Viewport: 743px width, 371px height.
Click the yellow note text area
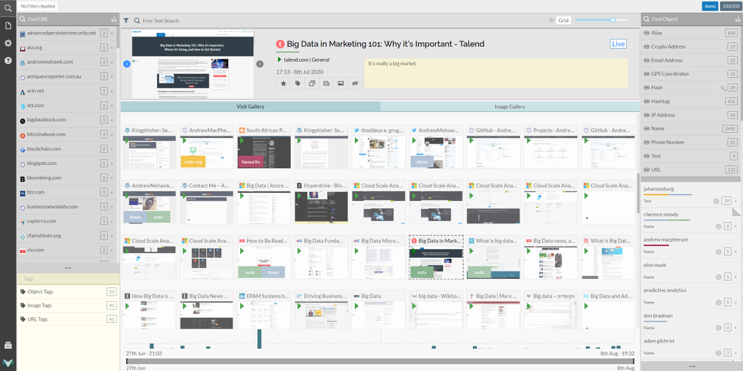(495, 74)
